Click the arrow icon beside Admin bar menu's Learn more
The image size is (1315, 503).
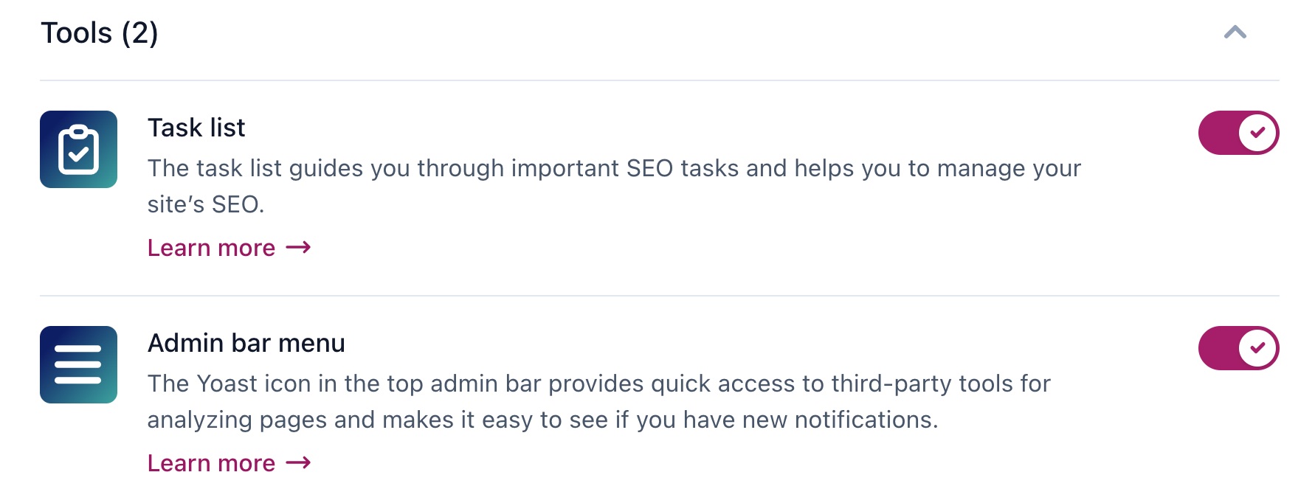tap(298, 463)
